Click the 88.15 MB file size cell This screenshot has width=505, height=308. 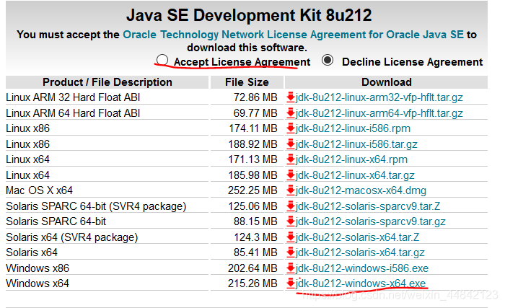point(255,221)
